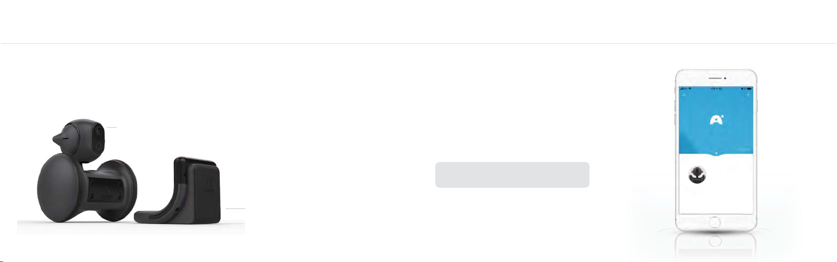
Task: Click the gray rounded rectangle box
Action: click(512, 175)
